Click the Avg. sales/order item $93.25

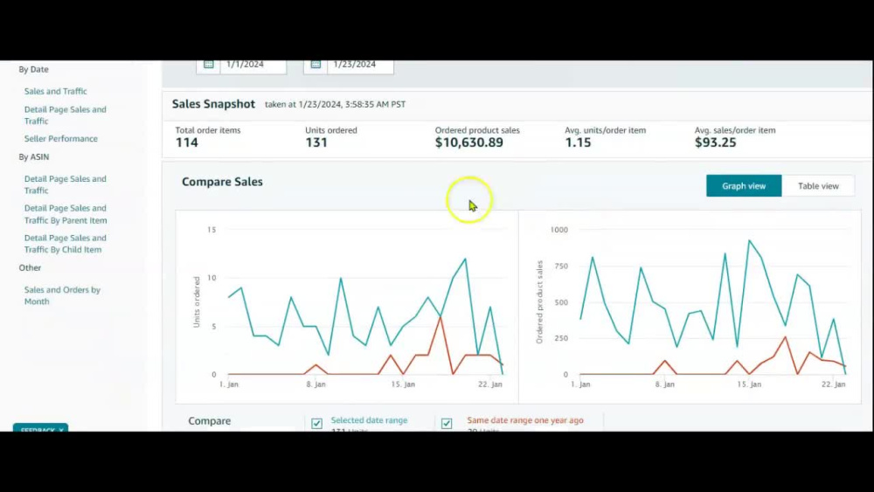pos(715,142)
